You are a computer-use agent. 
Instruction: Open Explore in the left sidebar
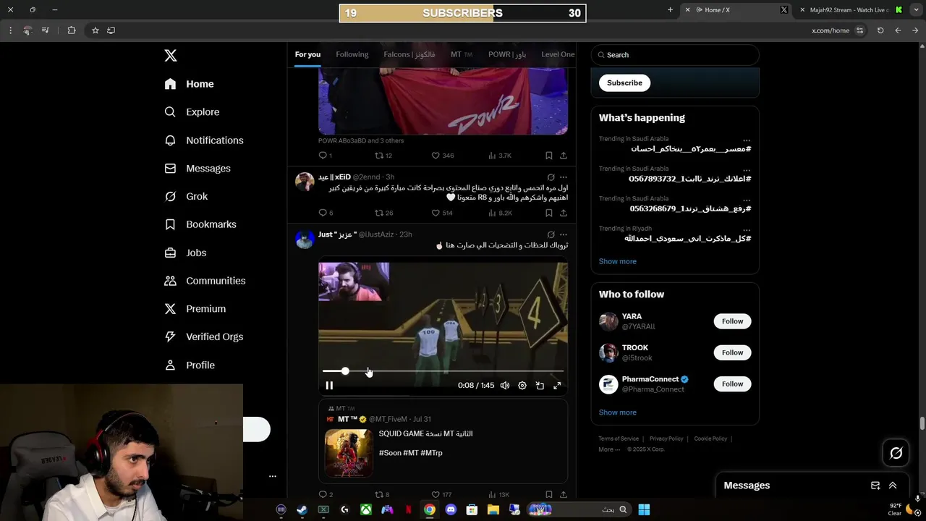(x=192, y=112)
